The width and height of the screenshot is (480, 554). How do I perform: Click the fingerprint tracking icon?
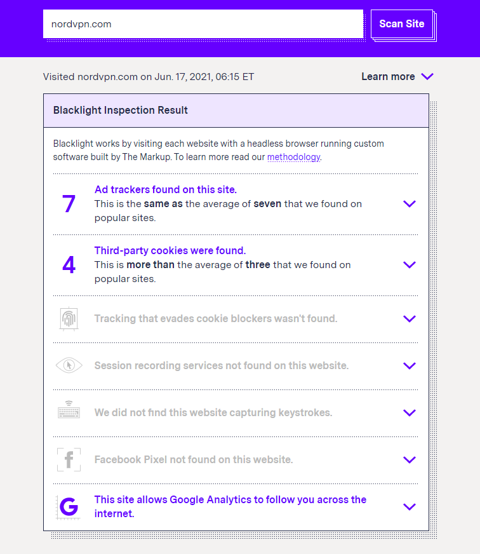coord(69,319)
